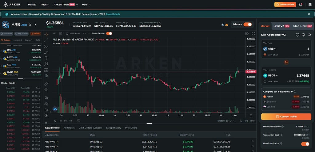Open the ARKEN Token dropdown menu
Image resolution: width=315 pixels, height=152 pixels.
point(66,4)
